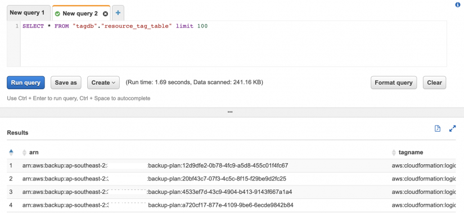Add a new query tab with plus icon
Screen dimensions: 464x213
[118, 13]
